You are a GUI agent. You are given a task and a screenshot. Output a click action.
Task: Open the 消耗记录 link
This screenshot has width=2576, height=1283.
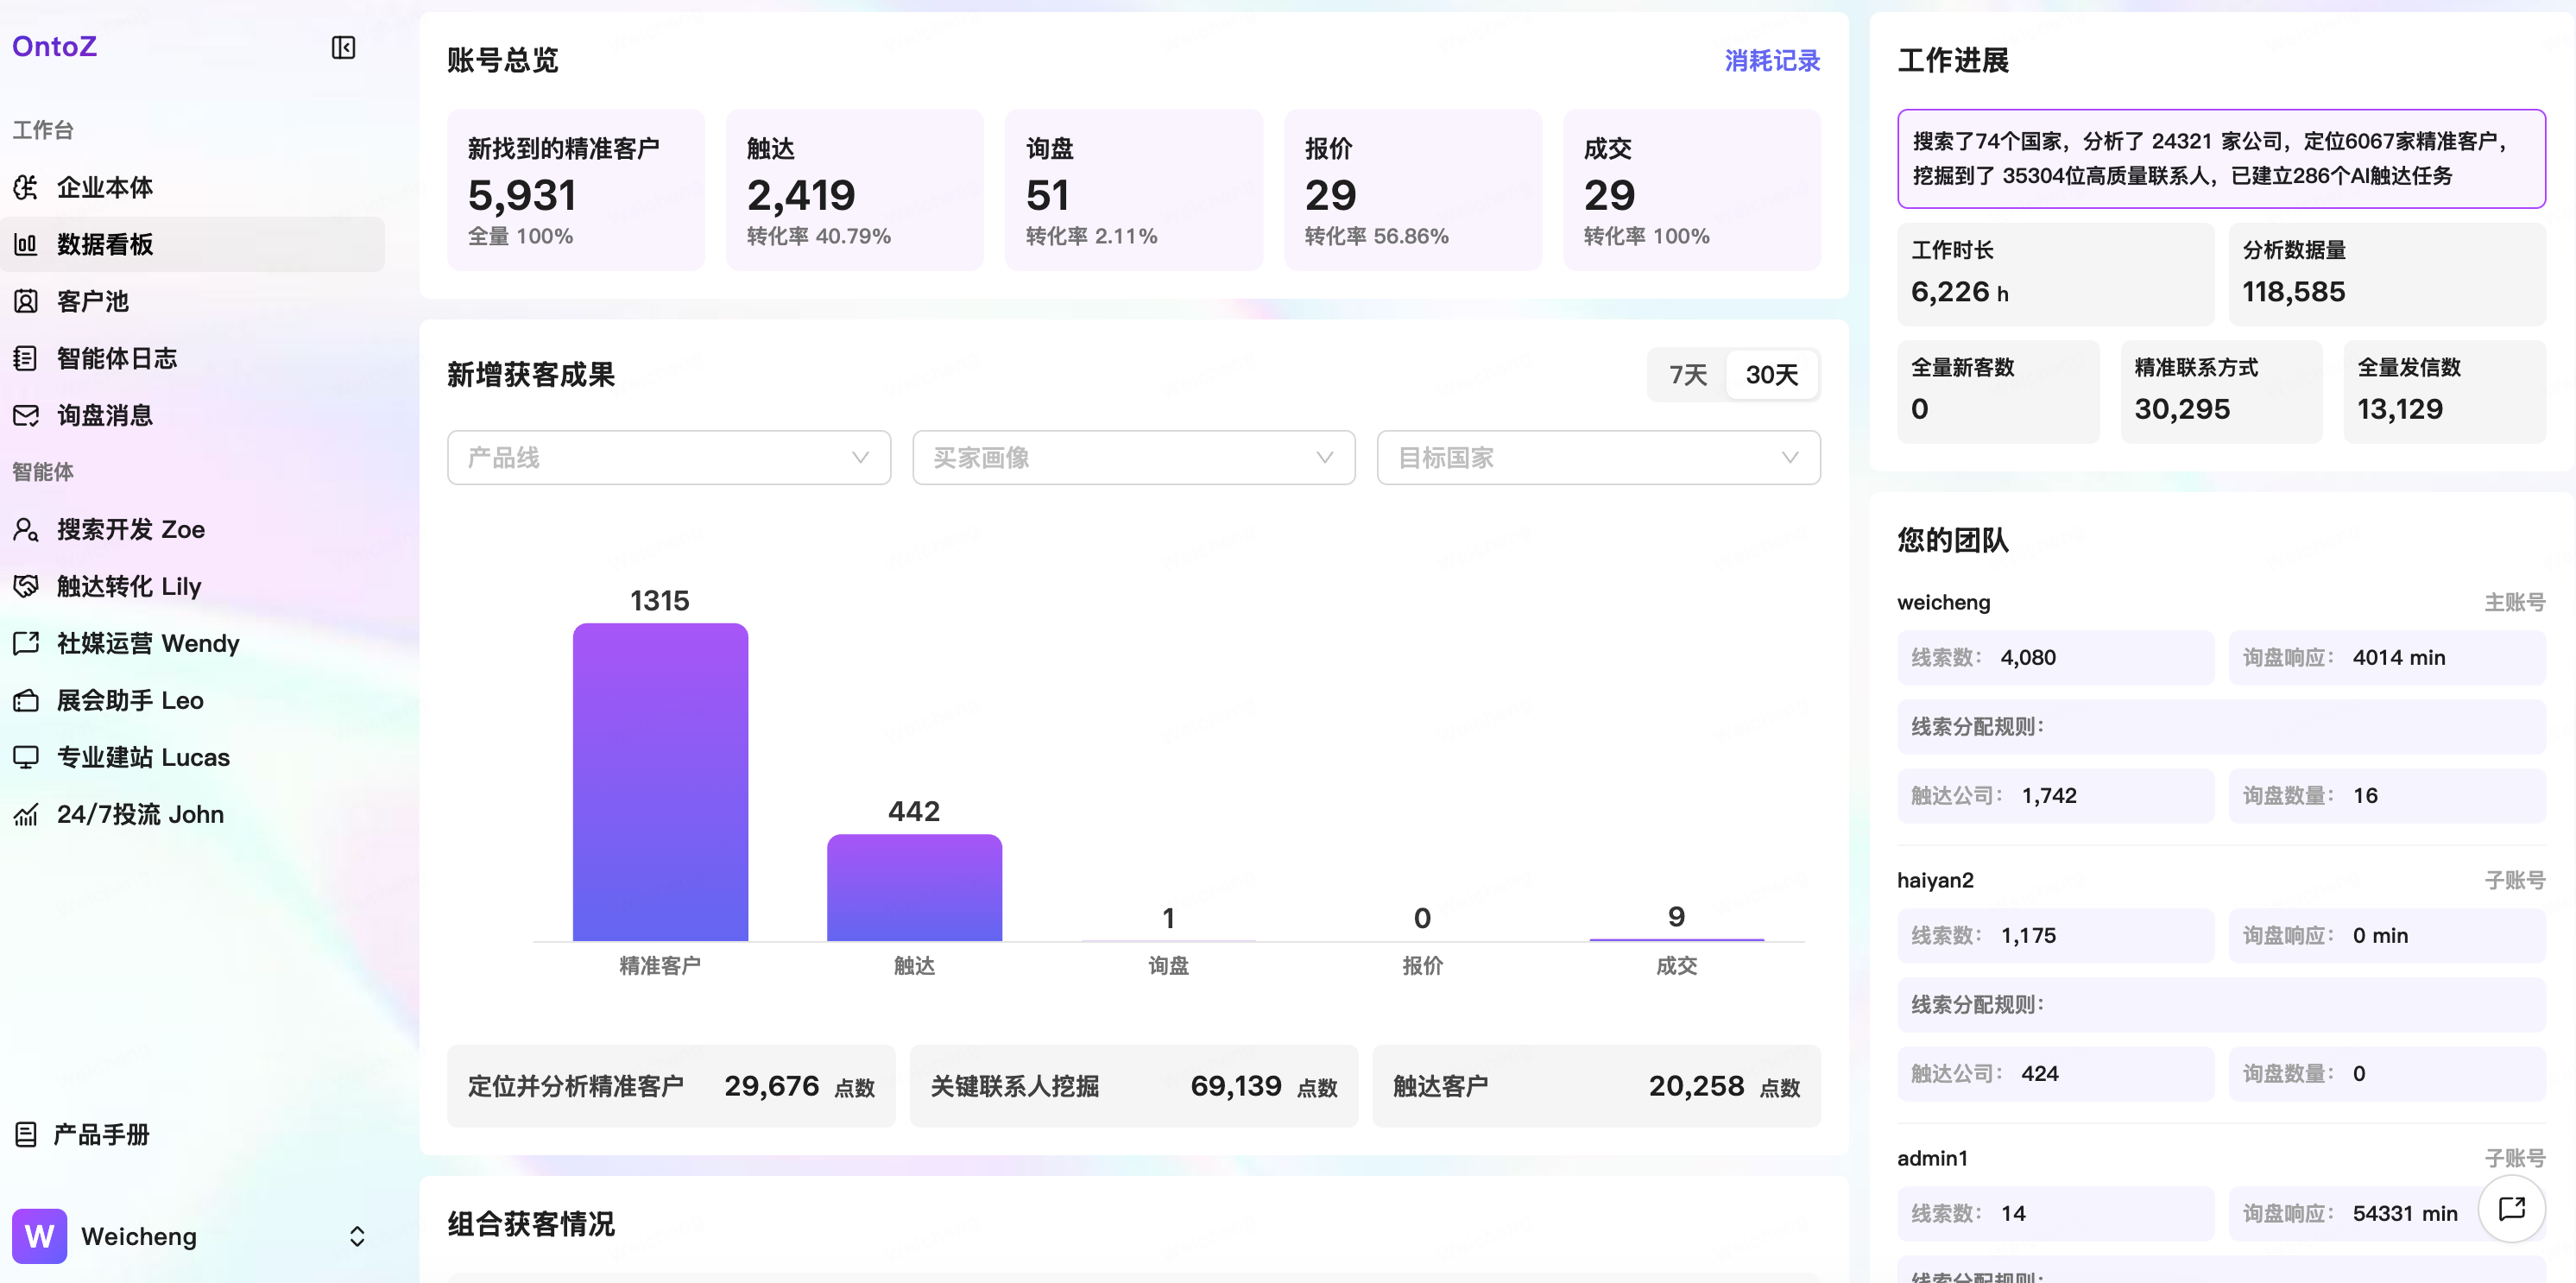pyautogui.click(x=1772, y=61)
